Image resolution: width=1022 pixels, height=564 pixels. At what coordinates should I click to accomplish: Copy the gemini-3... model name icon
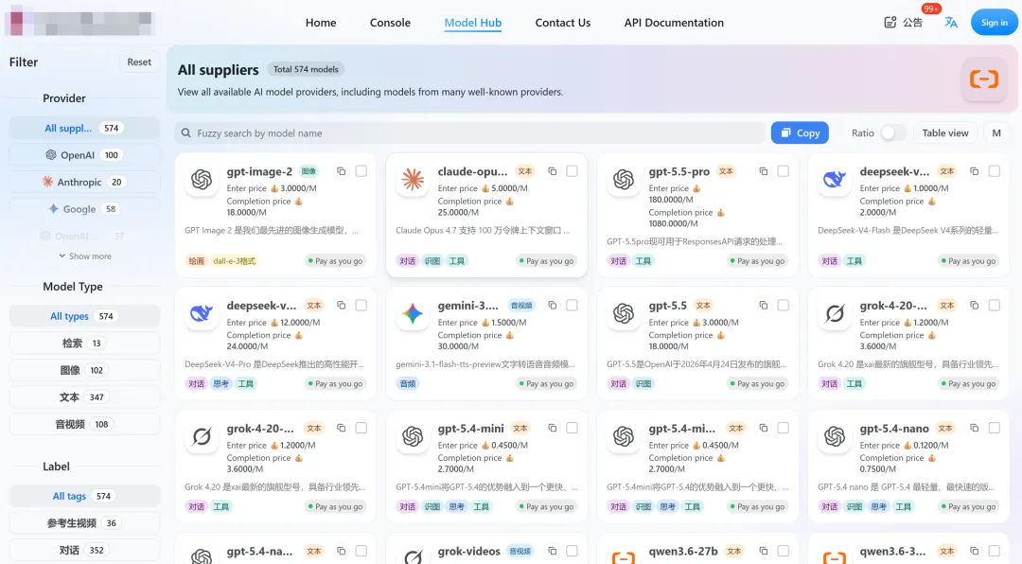pyautogui.click(x=552, y=305)
